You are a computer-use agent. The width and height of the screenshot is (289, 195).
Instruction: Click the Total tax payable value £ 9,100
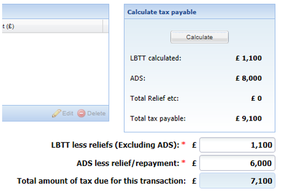[x=249, y=118]
